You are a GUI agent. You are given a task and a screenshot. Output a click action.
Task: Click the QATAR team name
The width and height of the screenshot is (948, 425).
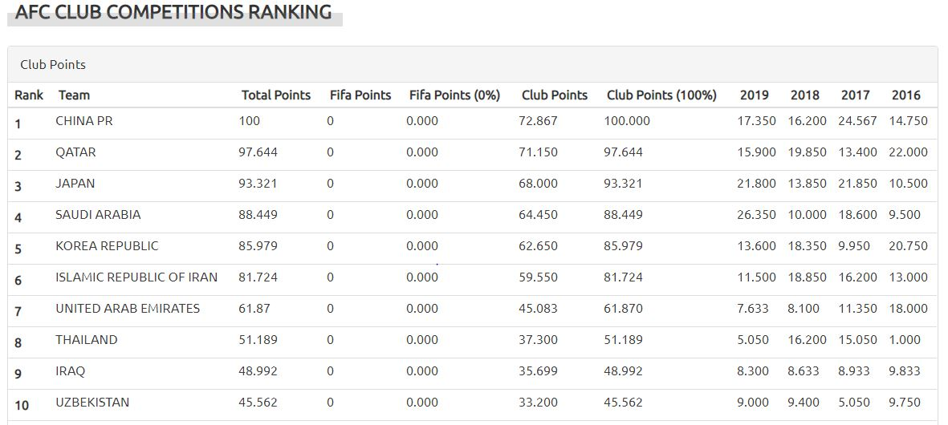75,152
